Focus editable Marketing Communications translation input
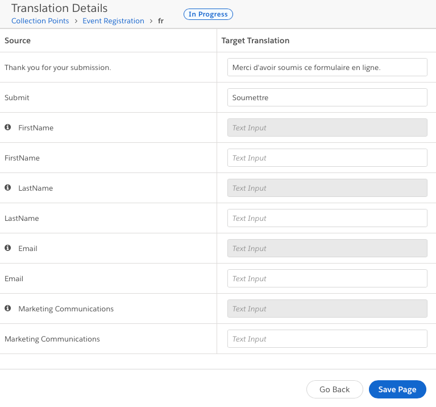 pyautogui.click(x=327, y=339)
